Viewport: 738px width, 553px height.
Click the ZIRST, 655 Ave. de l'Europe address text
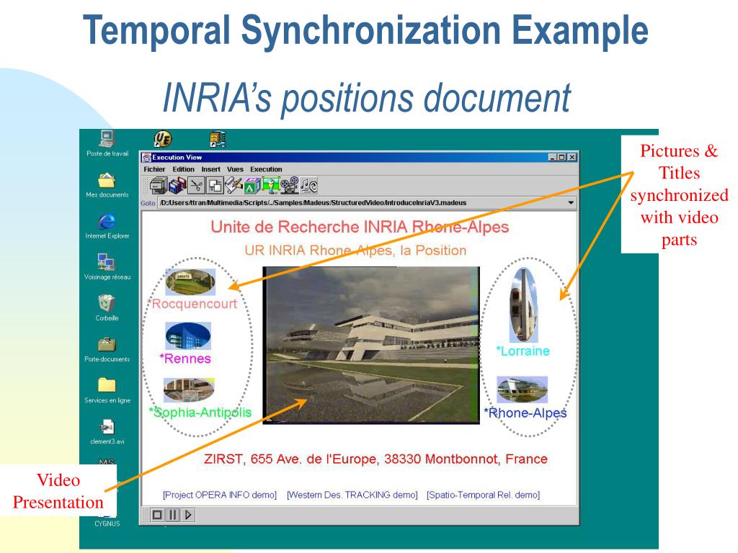375,459
